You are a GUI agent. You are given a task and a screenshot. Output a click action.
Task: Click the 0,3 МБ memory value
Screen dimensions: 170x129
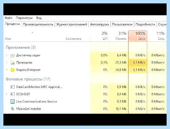click(122, 102)
